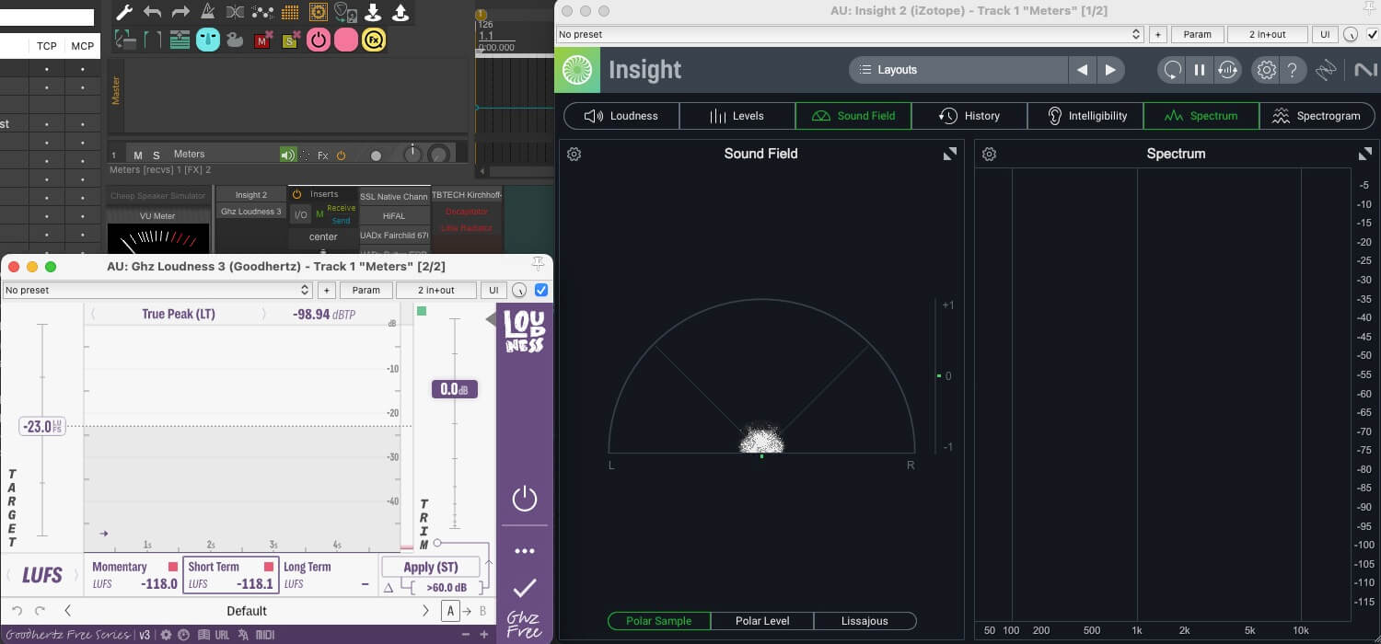Click the Goodhertz Loudness power icon
The image size is (1381, 644).
coord(524,499)
